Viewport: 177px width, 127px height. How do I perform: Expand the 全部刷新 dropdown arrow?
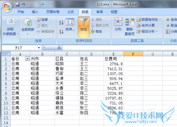coord(28,34)
